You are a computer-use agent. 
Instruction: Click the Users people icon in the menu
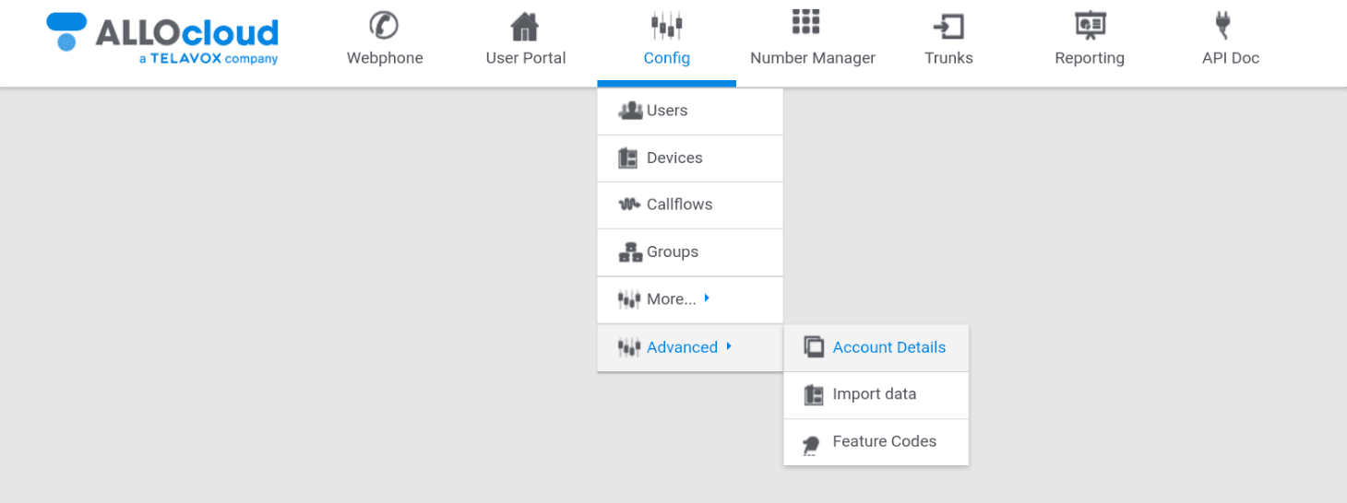pyautogui.click(x=630, y=111)
